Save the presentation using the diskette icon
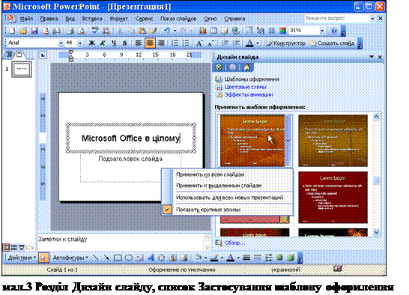Viewport: 409px width, 295px height. click(34, 31)
